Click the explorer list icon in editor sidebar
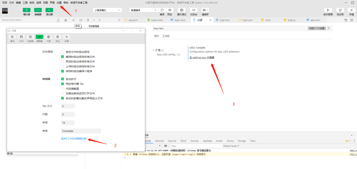This screenshot has height=169, width=357. pyautogui.click(x=88, y=20)
